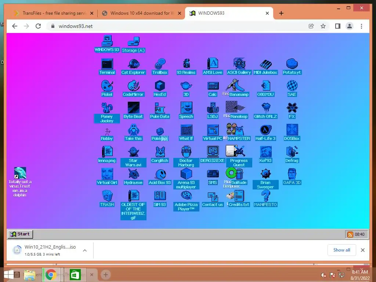Screen dimensions: 376x282
Task: Open Chrome from the Windows taskbar
Action: tap(51, 275)
